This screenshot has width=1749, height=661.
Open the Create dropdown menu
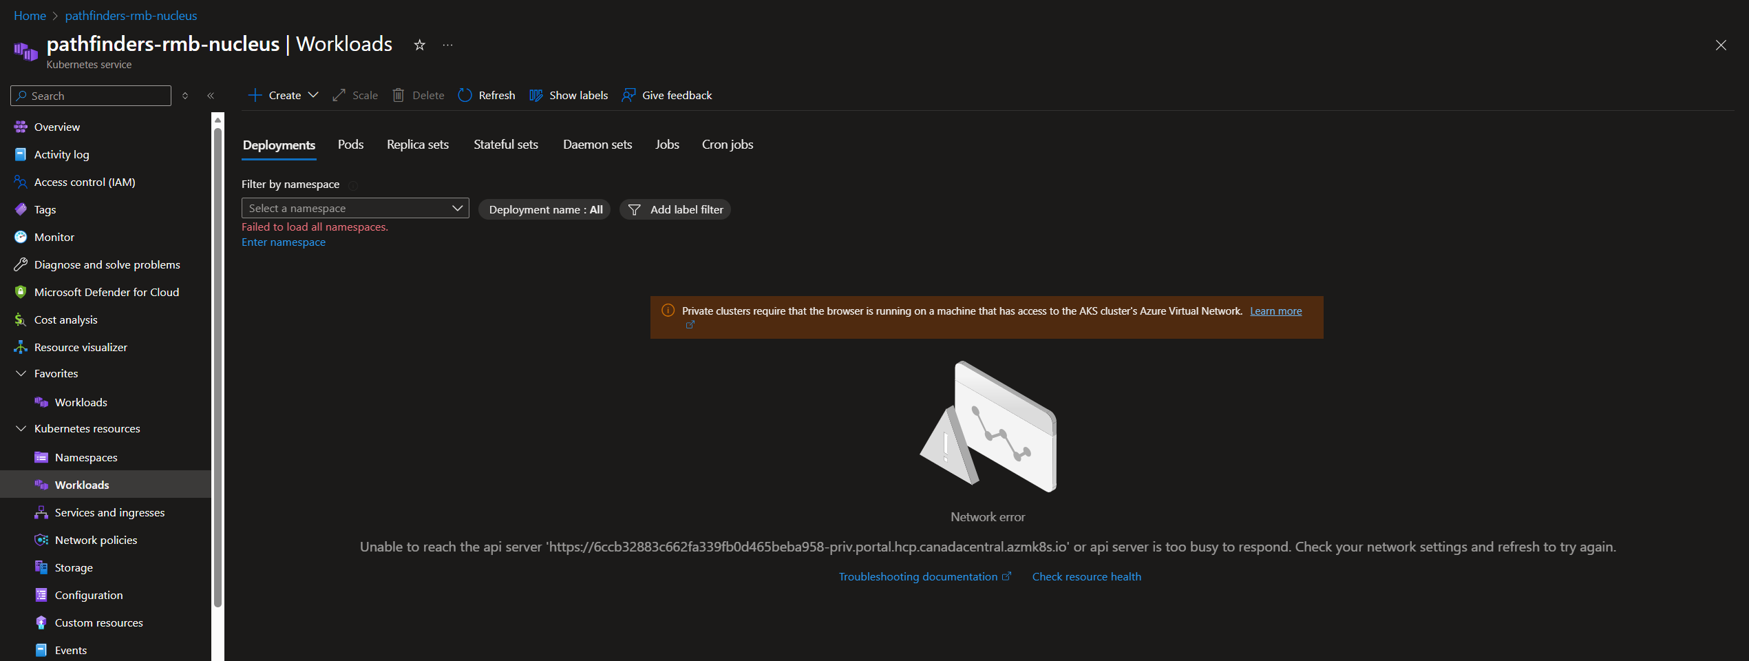click(283, 95)
